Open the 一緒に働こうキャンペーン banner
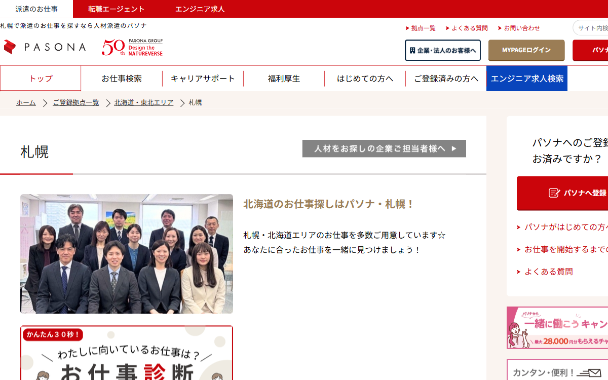This screenshot has width=608, height=380. pos(557,328)
